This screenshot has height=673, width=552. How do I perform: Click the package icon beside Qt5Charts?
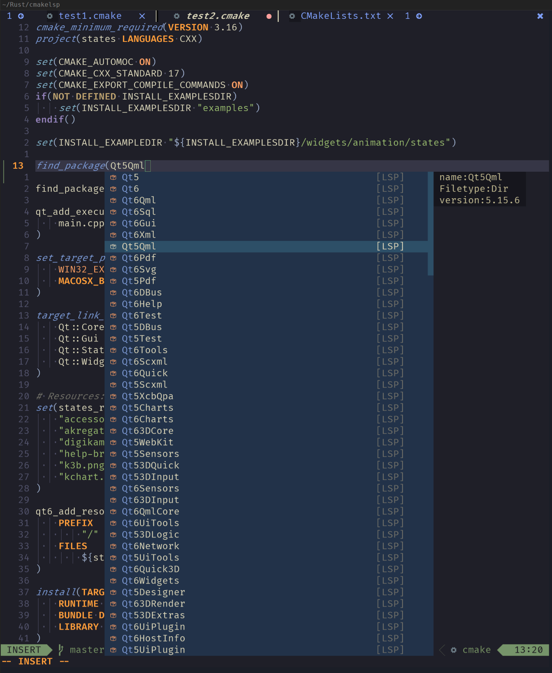tap(113, 408)
